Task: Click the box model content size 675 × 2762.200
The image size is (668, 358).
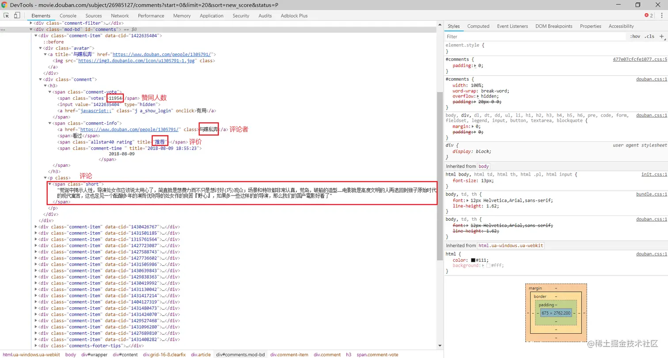Action: (x=556, y=313)
